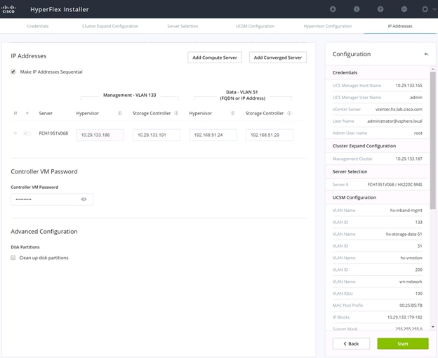
Task: Collapse the Configuration panel arrow
Action: (426, 54)
